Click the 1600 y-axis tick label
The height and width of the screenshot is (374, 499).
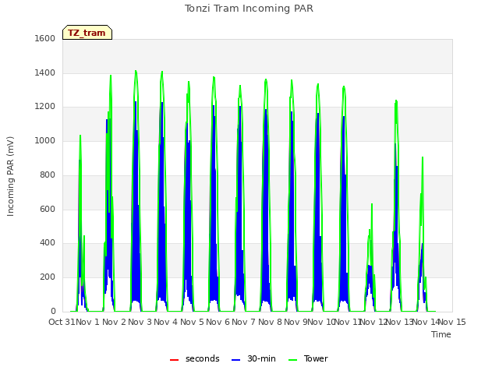(45, 38)
